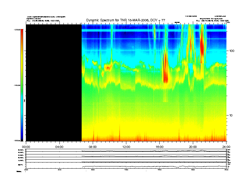The height and width of the screenshot is (189, 244).
Task: Click the 12:00 time axis label
Action: 126,147
